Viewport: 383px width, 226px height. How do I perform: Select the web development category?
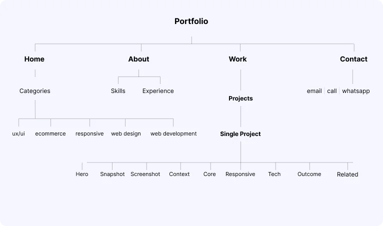(x=173, y=134)
